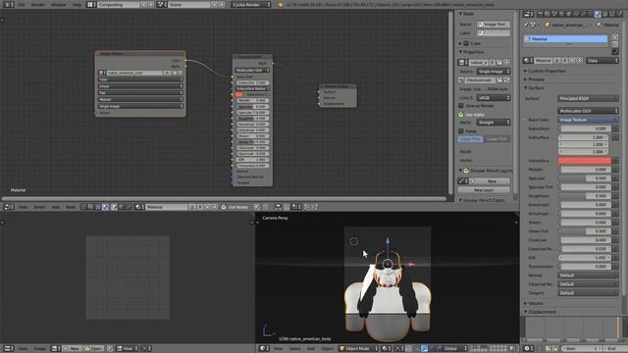Adjust the Metallic slider in properties

(585, 170)
